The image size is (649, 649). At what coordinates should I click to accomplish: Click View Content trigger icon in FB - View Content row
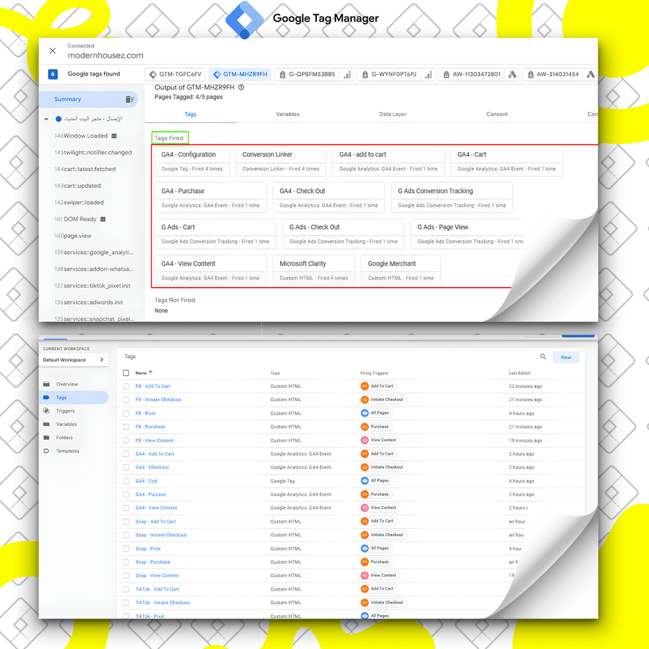coord(364,440)
